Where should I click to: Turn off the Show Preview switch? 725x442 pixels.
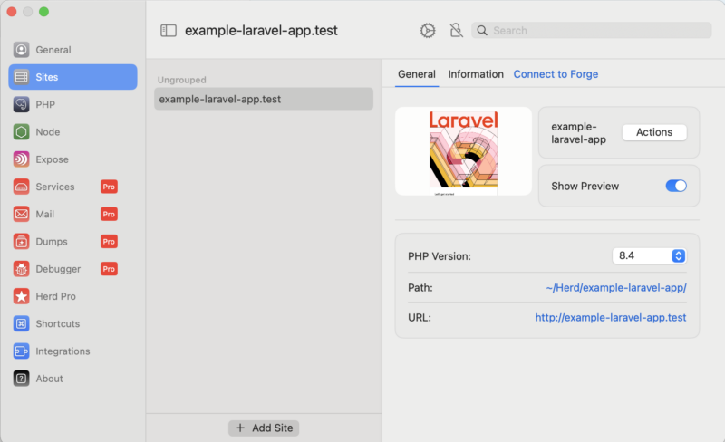tap(676, 186)
